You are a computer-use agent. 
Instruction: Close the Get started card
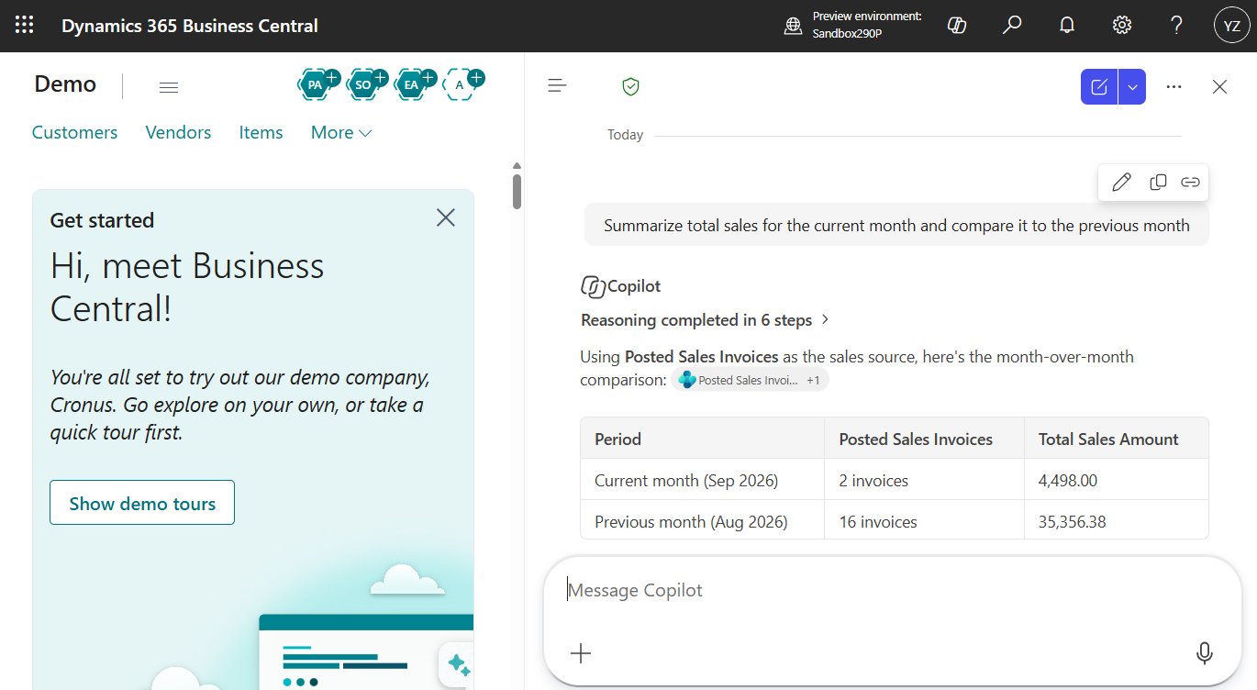pos(446,217)
